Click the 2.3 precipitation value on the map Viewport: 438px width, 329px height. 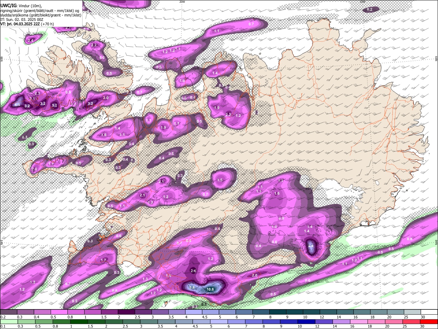tap(37, 93)
